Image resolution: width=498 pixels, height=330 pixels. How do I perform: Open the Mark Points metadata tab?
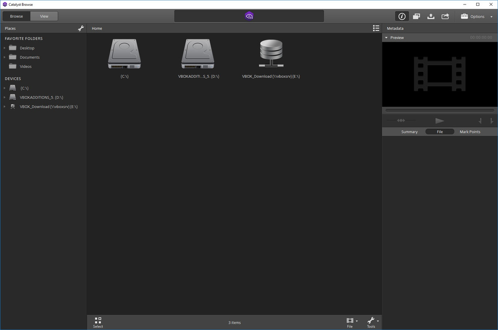tap(470, 132)
